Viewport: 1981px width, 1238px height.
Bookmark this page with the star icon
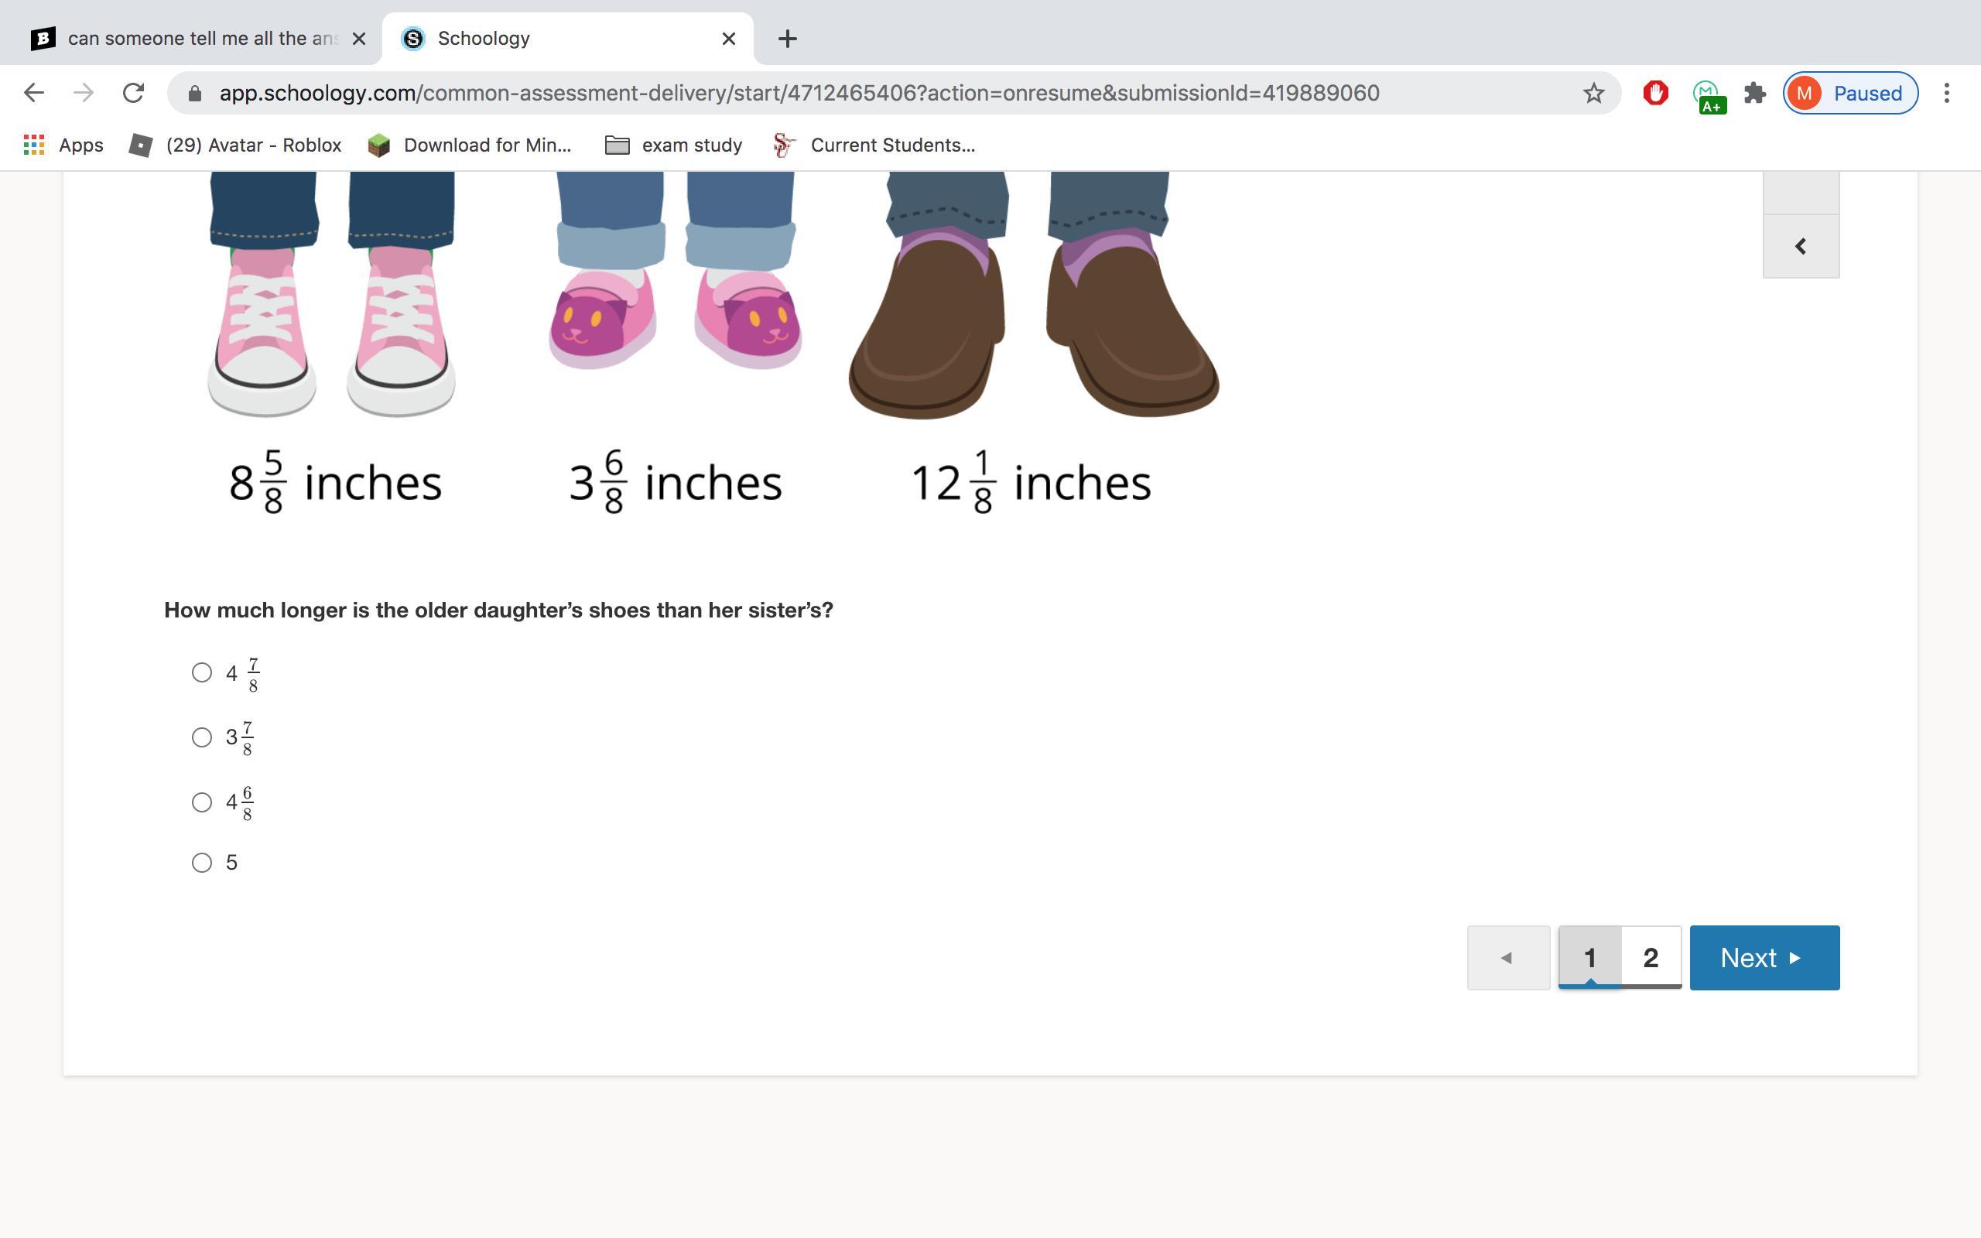1593,94
